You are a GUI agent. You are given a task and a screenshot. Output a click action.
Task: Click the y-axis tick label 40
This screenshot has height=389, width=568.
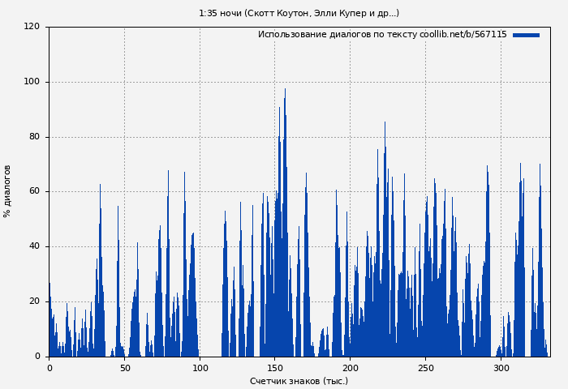click(34, 246)
